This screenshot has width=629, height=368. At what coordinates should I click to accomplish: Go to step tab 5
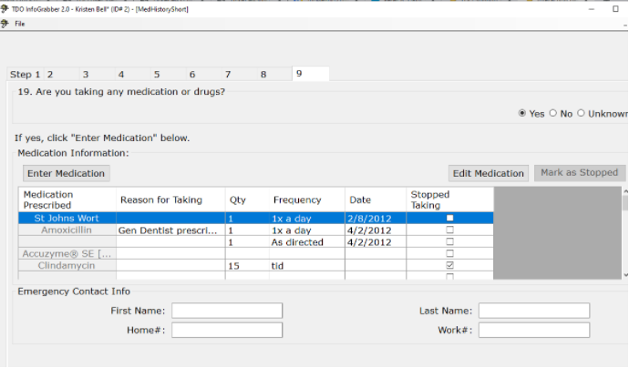157,75
